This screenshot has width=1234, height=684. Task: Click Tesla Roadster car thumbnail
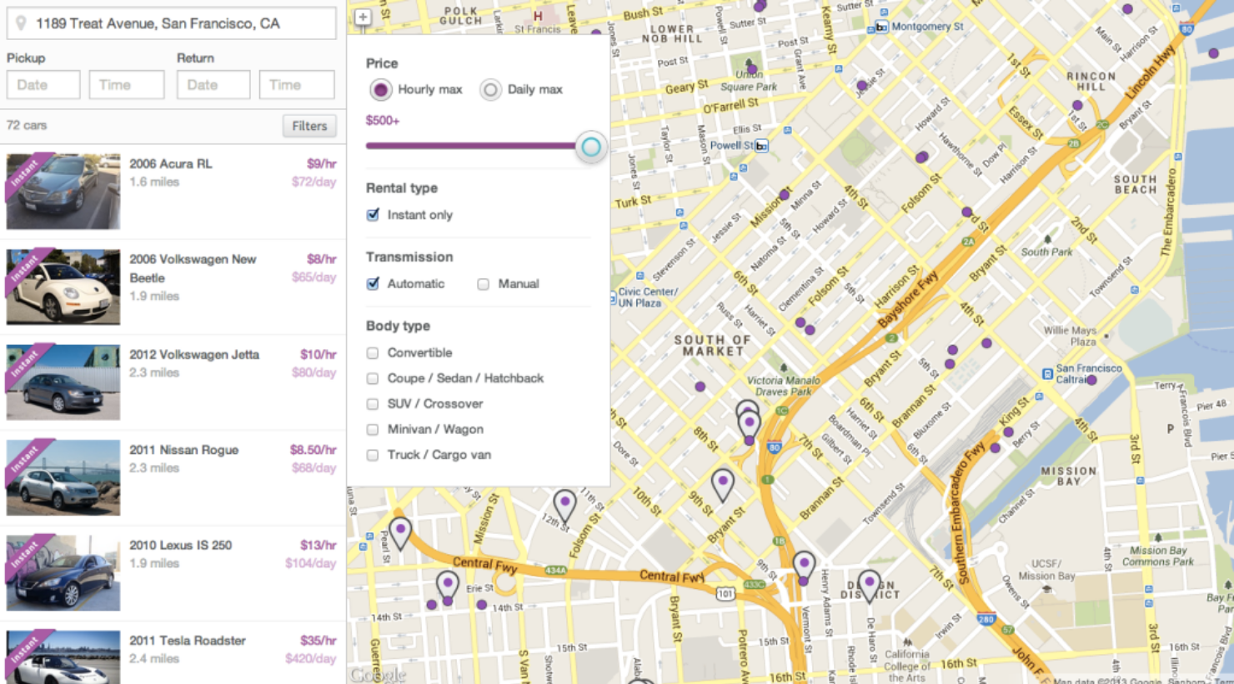[x=63, y=657]
